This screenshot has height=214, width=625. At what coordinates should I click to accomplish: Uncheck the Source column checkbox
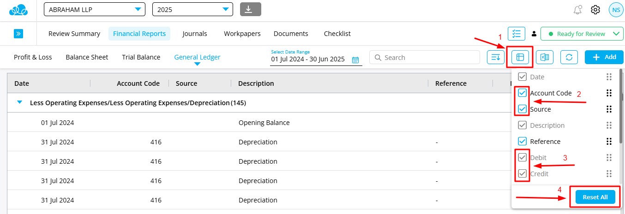point(522,109)
